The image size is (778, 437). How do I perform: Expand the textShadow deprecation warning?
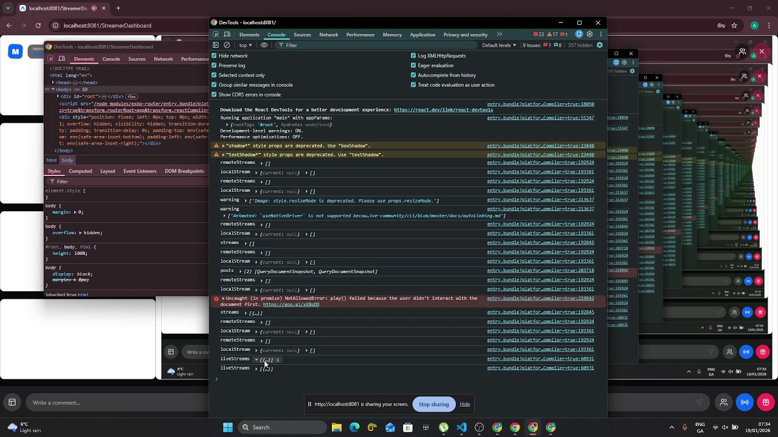[x=224, y=155]
